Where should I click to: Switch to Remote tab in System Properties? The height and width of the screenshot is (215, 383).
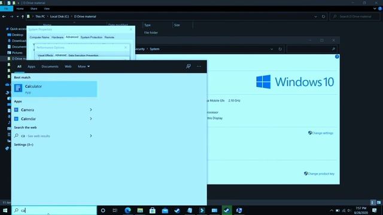[109, 37]
